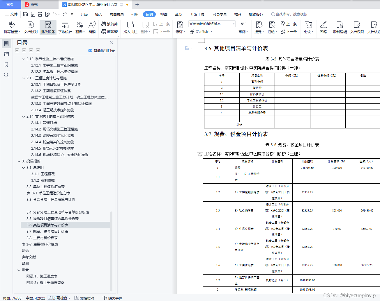Go to next revision 下一条 beside 拒绝
This screenshot has height=301, width=380.
pos(289,31)
